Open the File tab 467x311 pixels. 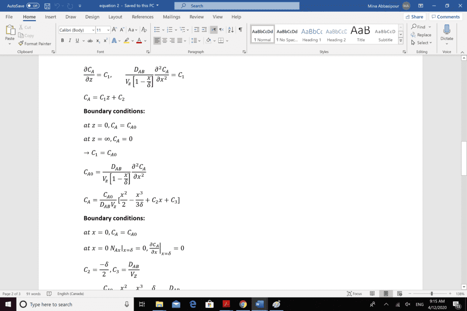point(9,17)
